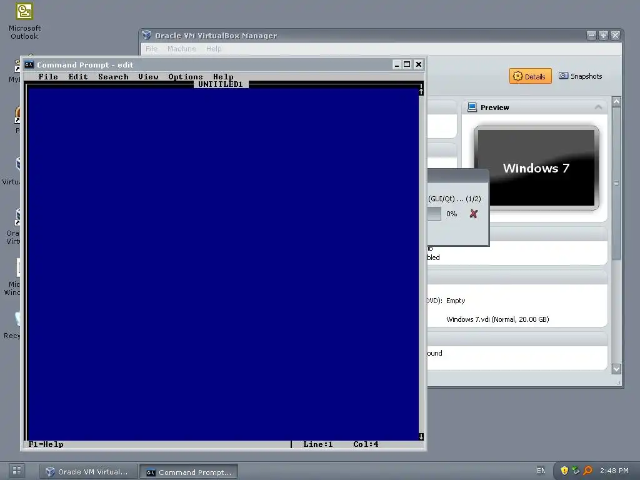
Task: Click the blue editor text area
Action: [x=223, y=264]
